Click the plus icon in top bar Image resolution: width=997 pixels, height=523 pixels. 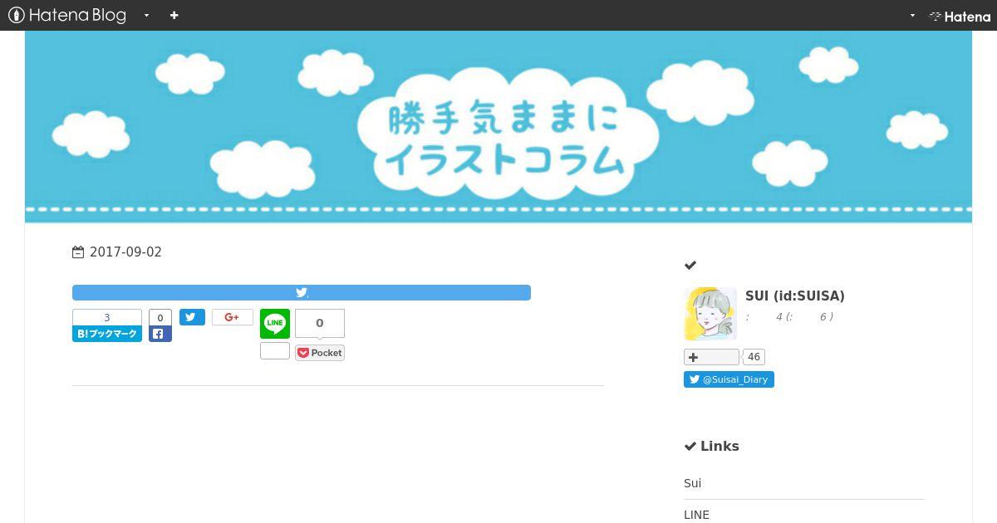(174, 15)
